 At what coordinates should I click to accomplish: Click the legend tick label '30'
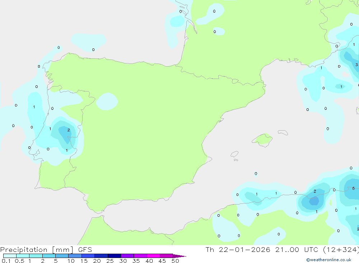(x=123, y=261)
